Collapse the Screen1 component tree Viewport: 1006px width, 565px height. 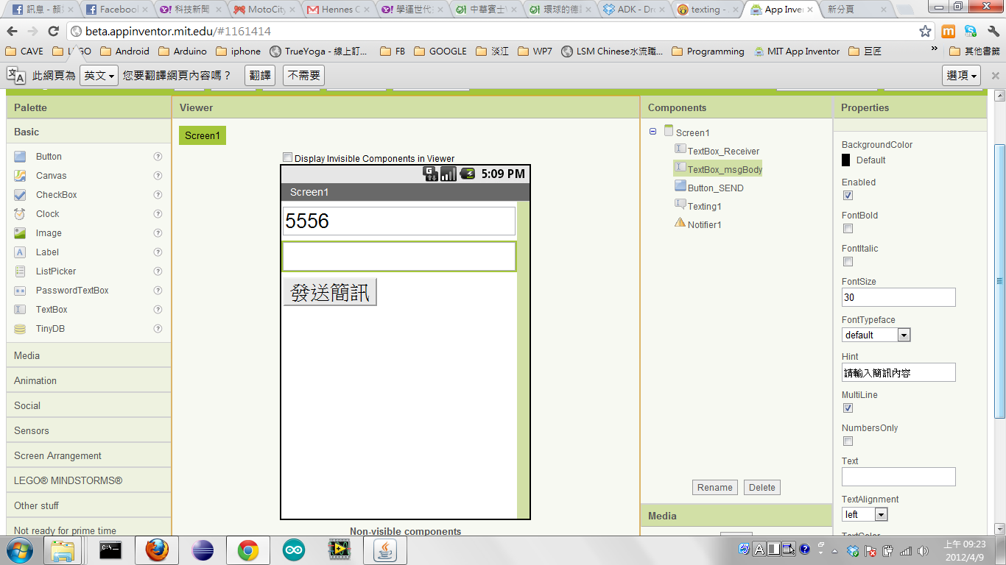click(653, 132)
